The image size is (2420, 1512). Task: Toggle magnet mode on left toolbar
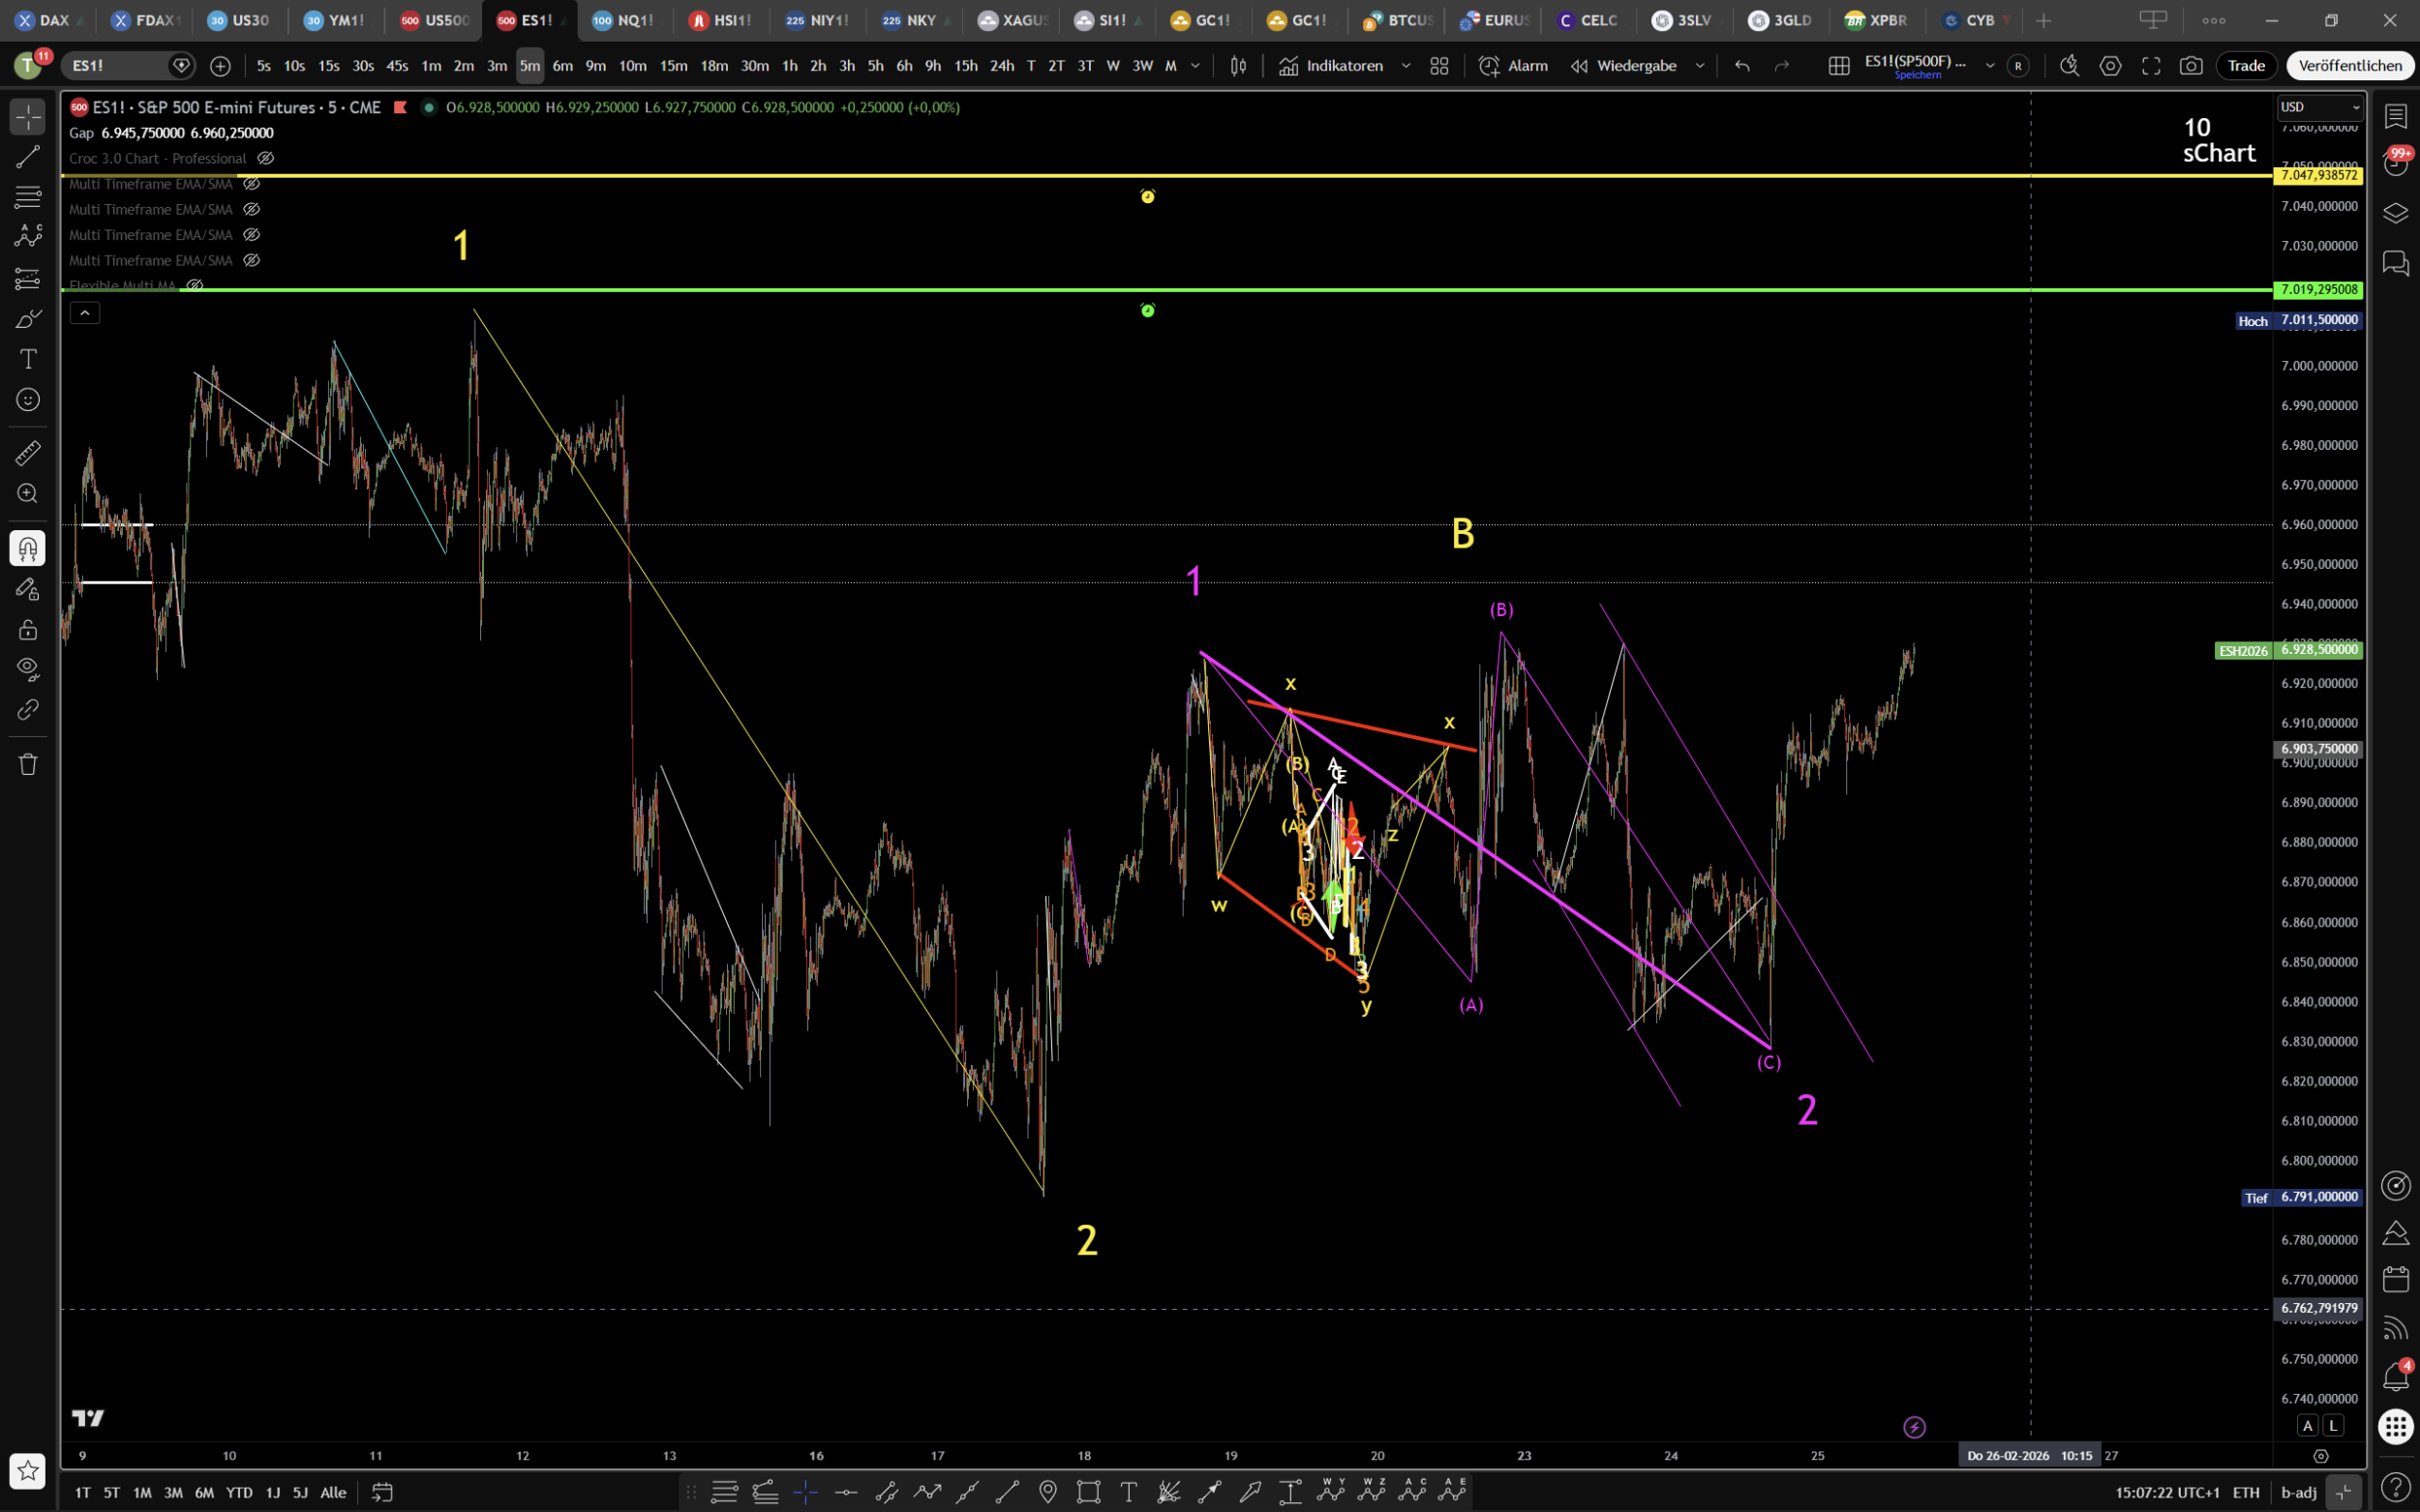(x=28, y=548)
